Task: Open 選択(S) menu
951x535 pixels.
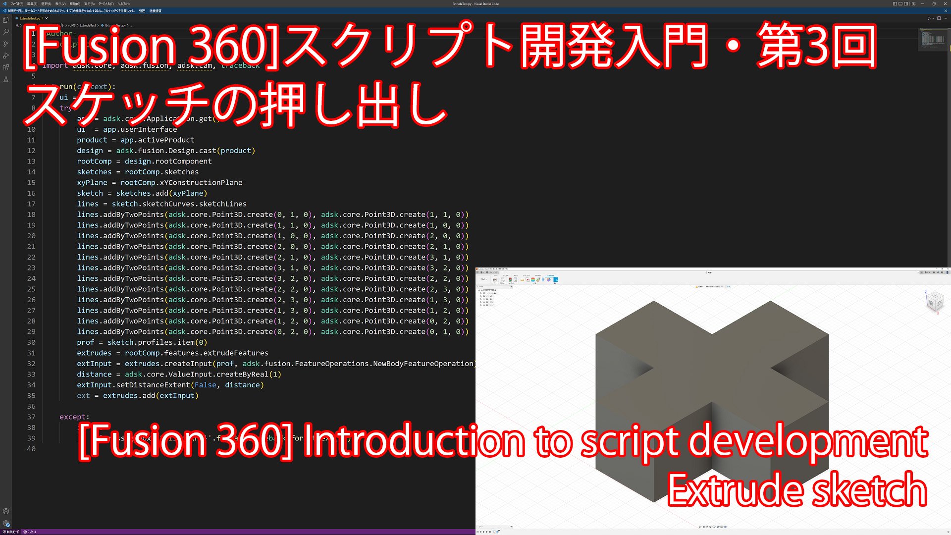Action: (x=47, y=3)
